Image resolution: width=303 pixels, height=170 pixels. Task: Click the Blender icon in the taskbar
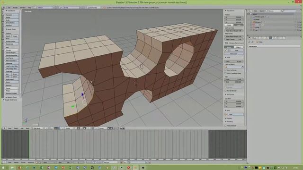click(136, 168)
